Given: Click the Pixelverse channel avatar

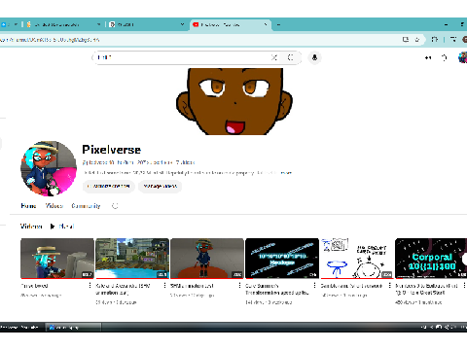Looking at the screenshot, I should click(49, 168).
